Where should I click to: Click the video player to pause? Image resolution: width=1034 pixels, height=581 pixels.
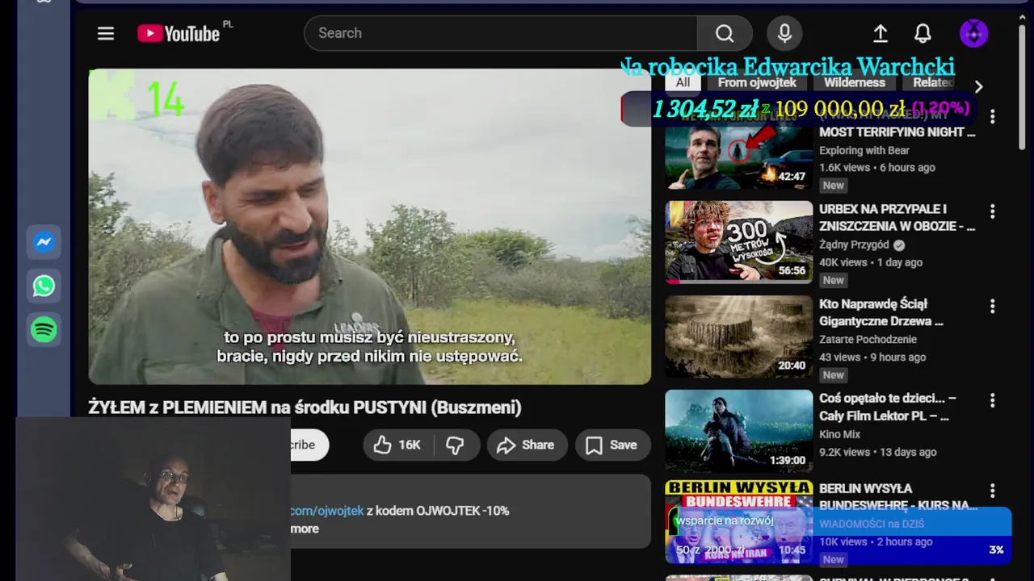point(369,226)
